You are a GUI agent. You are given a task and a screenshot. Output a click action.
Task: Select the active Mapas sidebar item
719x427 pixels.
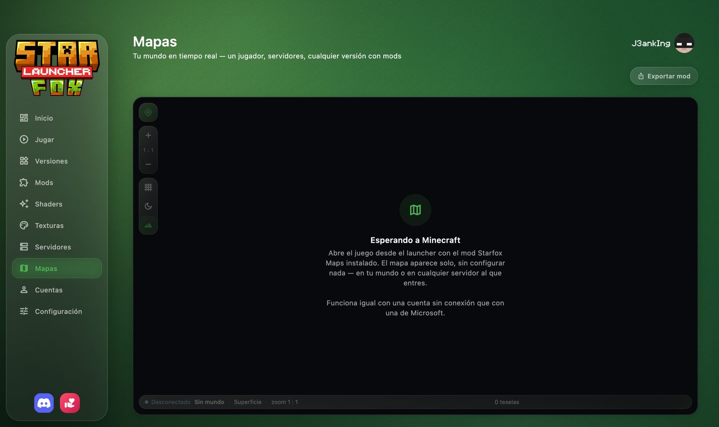coord(57,268)
